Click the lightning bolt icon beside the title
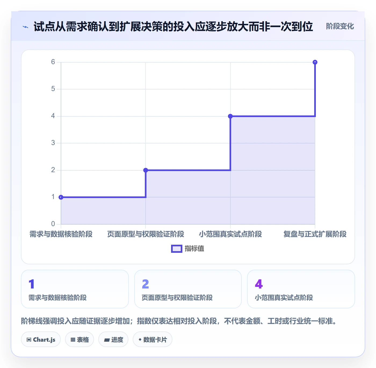 (26, 27)
